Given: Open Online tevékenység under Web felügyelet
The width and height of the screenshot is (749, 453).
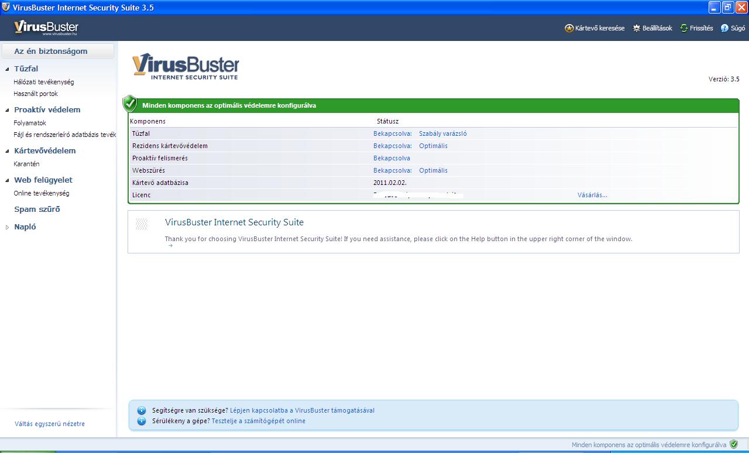Looking at the screenshot, I should pyautogui.click(x=42, y=193).
